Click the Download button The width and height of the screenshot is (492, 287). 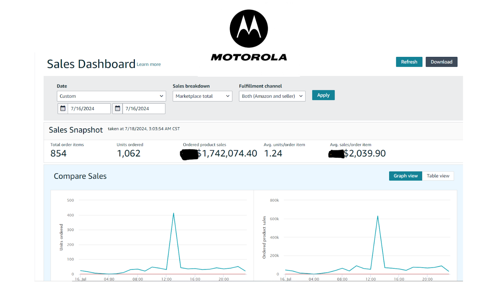tap(442, 62)
